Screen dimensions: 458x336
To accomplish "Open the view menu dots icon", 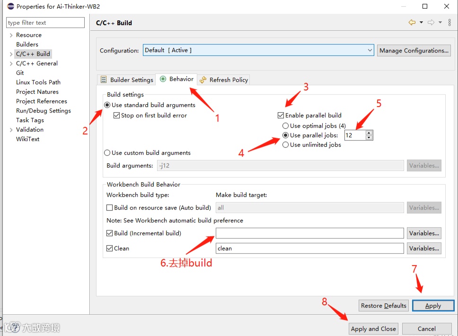I will 449,23.
